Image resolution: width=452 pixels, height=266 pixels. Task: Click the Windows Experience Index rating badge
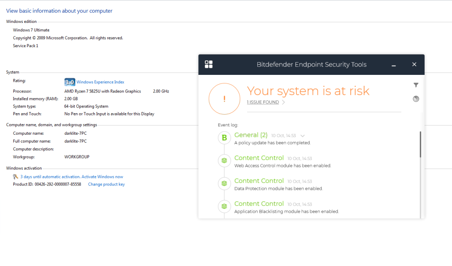pos(70,82)
